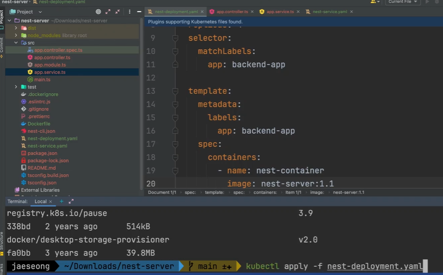Image resolution: width=443 pixels, height=275 pixels.
Task: Click breadcrumb item 'template:'
Action: pyautogui.click(x=215, y=193)
